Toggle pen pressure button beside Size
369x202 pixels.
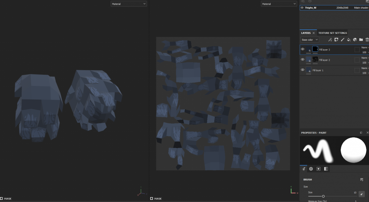point(362,194)
